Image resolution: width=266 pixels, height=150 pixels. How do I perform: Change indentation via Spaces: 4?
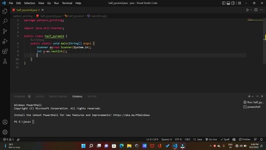[166, 140]
